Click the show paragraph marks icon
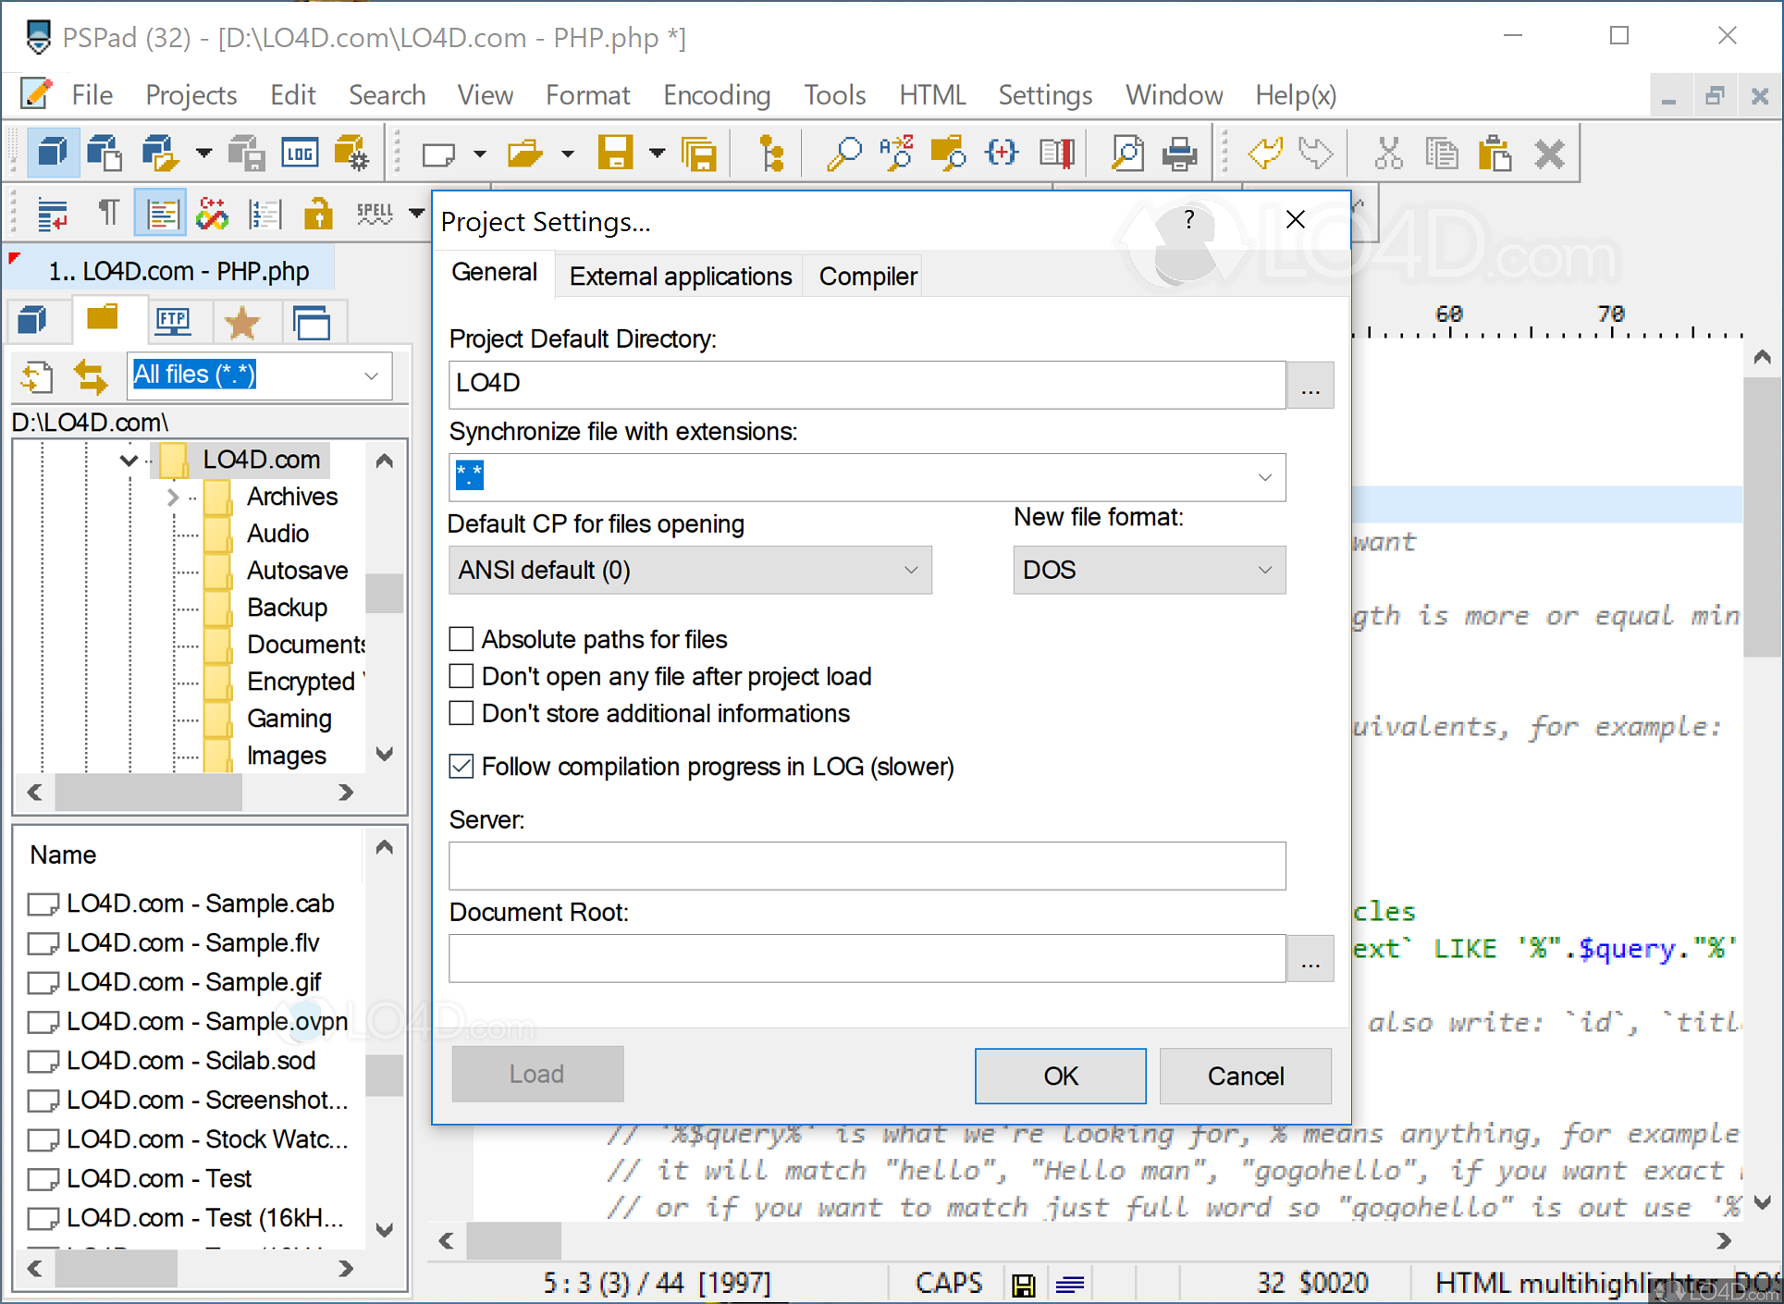This screenshot has height=1304, width=1784. pos(107,212)
